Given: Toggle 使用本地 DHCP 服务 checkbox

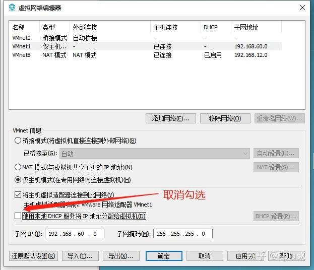Looking at the screenshot, I should (18, 216).
